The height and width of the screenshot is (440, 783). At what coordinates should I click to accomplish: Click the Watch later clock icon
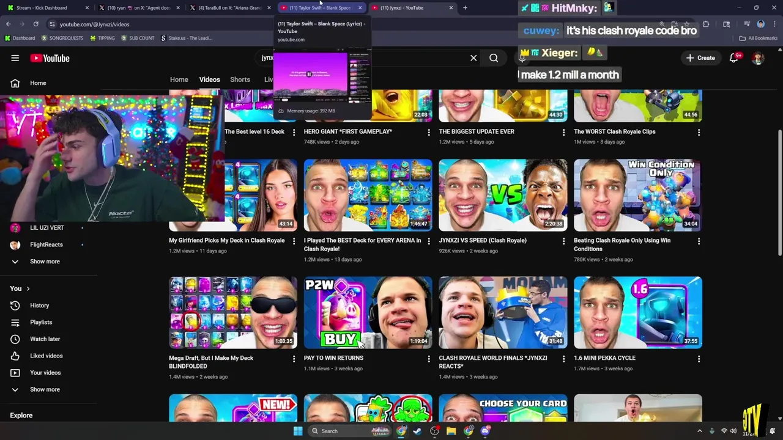coord(15,339)
